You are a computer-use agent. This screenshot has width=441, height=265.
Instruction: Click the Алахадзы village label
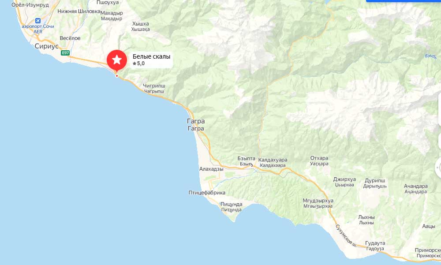point(211,169)
